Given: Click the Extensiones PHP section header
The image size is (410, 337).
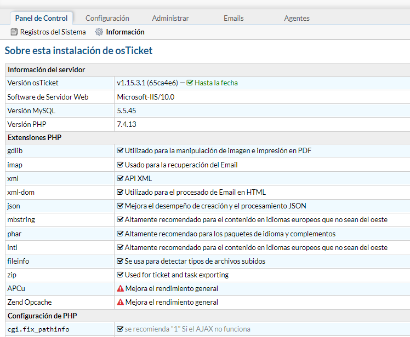Looking at the screenshot, I should point(35,137).
